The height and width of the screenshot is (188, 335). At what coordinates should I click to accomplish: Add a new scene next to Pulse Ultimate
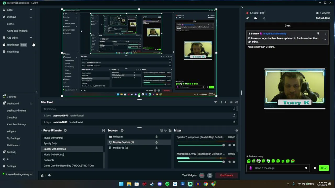(x=65, y=130)
